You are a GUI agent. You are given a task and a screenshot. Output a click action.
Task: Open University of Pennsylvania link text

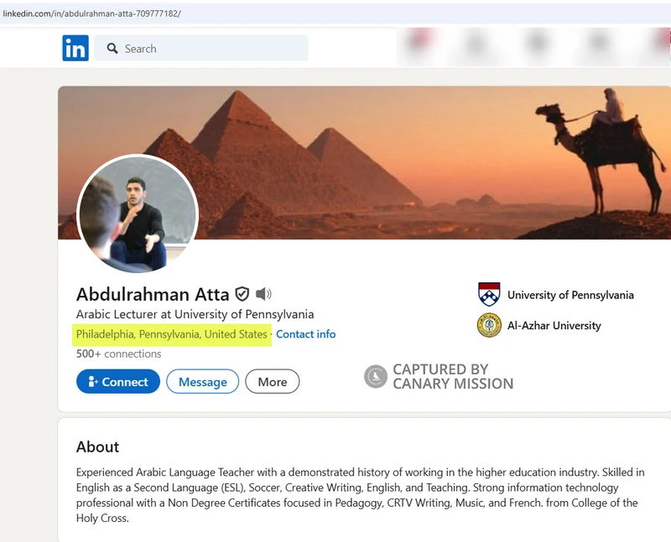570,295
